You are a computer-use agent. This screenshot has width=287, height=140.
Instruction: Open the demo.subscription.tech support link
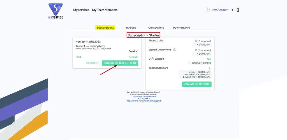pyautogui.click(x=144, y=101)
